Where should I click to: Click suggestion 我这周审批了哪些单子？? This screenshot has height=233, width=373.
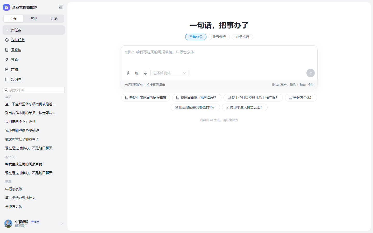[197, 98]
